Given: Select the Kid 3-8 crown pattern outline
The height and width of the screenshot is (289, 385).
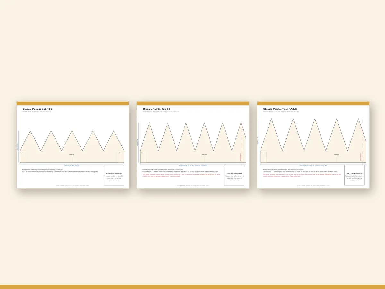Looking at the screenshot, I should tap(193, 143).
